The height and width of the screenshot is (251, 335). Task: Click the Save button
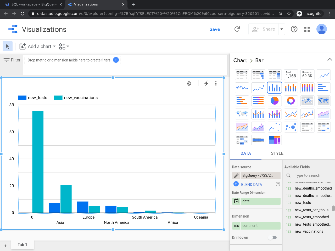pos(215,29)
